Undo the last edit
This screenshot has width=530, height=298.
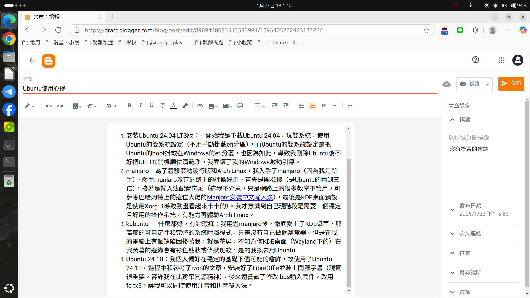pos(49,106)
